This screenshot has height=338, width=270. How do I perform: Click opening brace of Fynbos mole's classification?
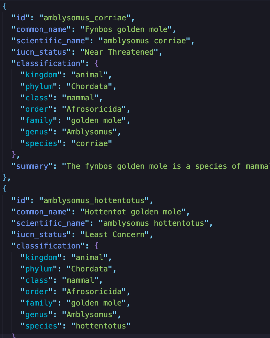[96, 63]
